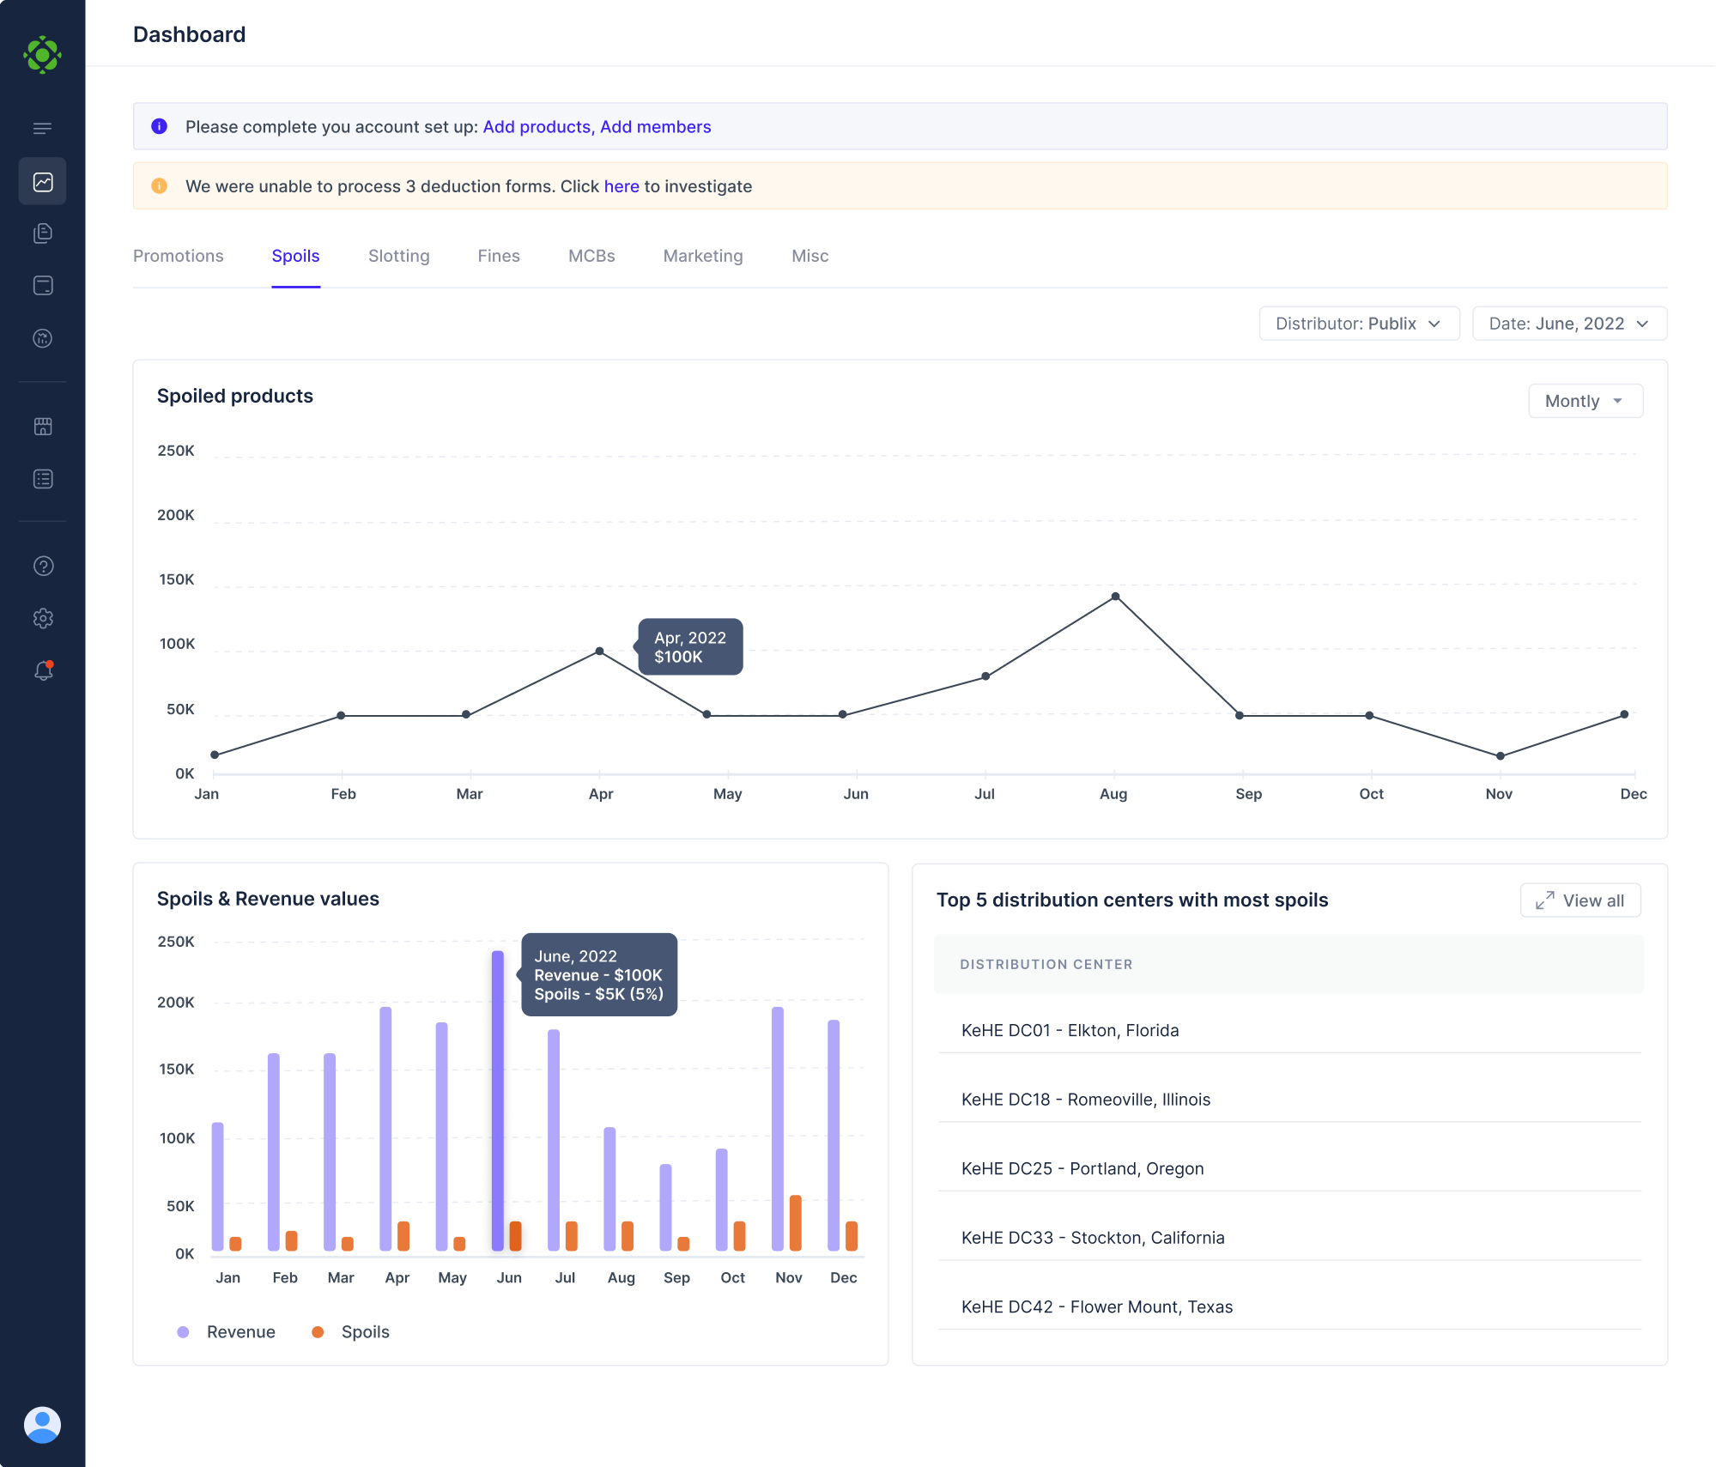Click View all distribution centers button
Screen dimensions: 1716x1467
click(x=1580, y=900)
